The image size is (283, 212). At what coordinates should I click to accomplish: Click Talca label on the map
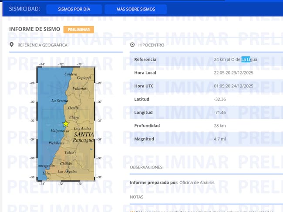tap(69, 152)
